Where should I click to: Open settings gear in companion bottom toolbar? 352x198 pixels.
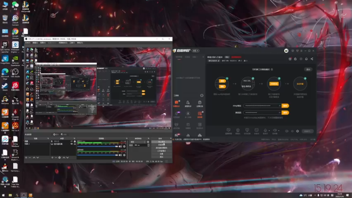point(297,131)
